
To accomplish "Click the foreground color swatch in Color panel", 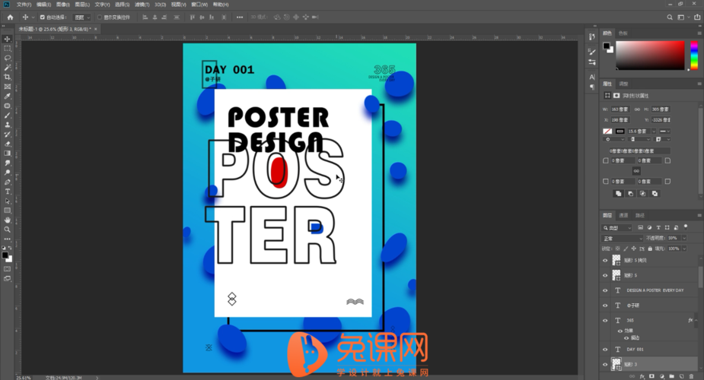I will tap(606, 46).
